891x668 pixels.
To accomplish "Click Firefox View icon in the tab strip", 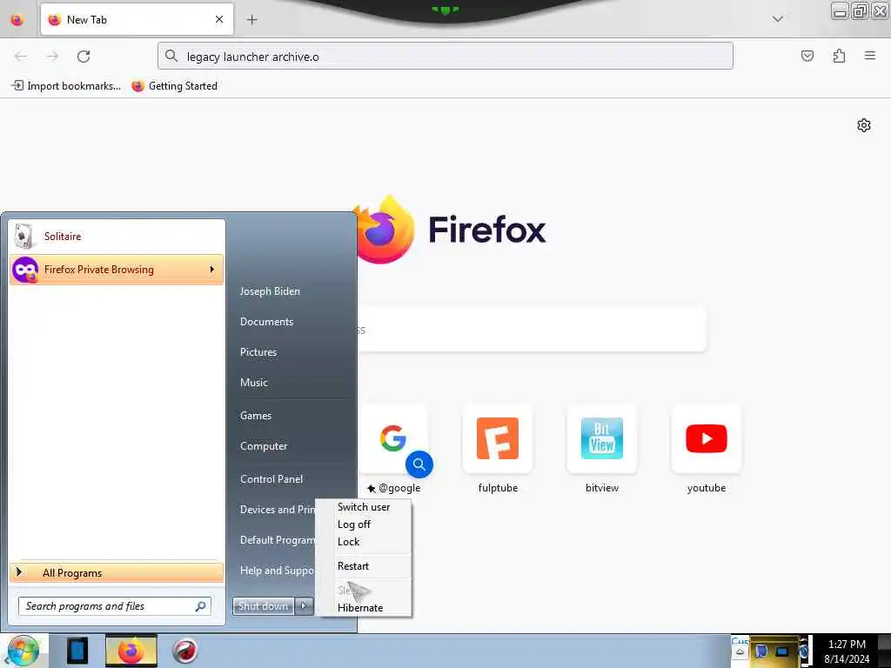I will (17, 20).
